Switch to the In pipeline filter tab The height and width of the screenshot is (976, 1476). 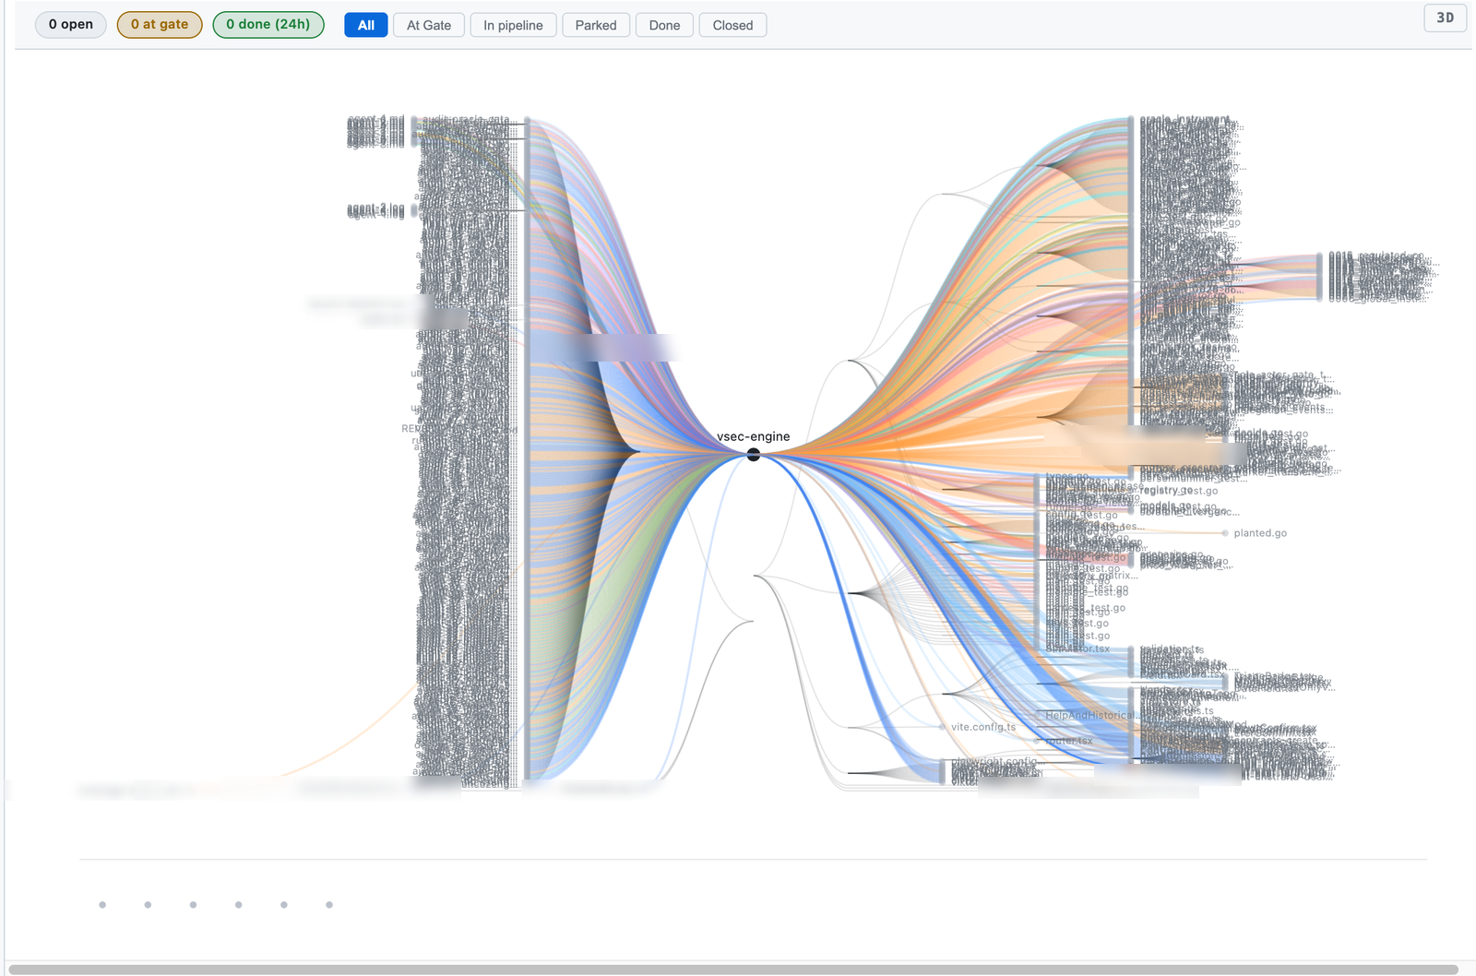pyautogui.click(x=513, y=25)
